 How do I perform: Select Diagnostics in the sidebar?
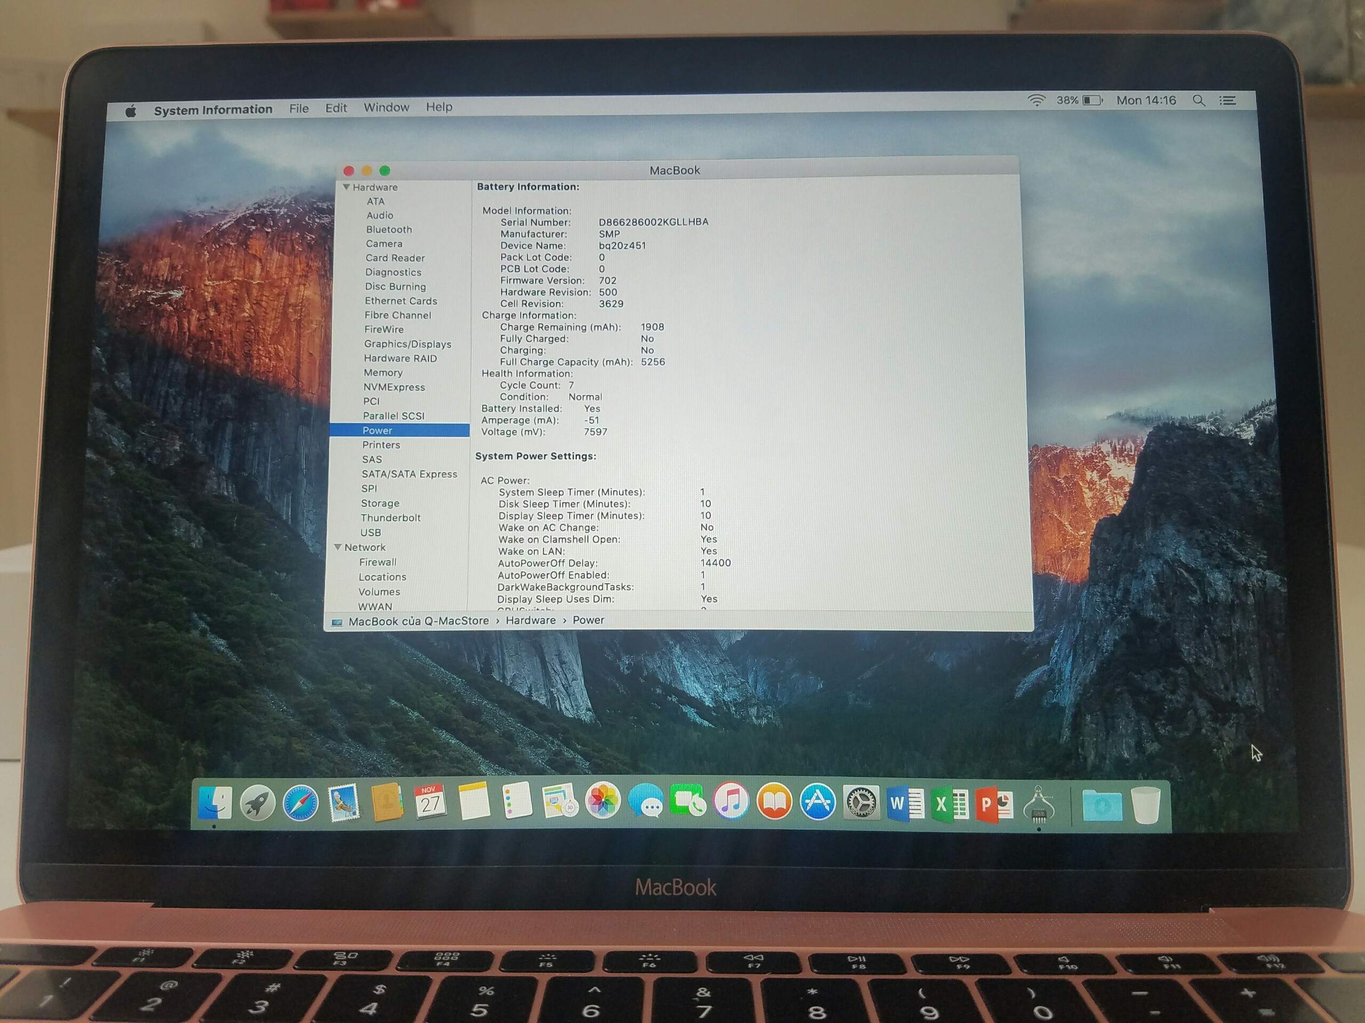click(393, 272)
